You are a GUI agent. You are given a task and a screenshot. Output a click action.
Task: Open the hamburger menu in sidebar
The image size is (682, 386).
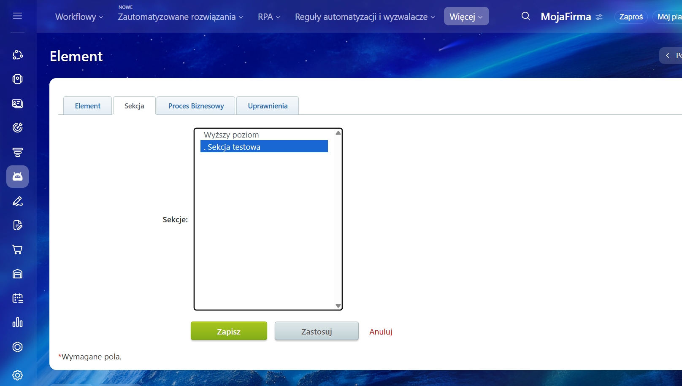(x=17, y=16)
